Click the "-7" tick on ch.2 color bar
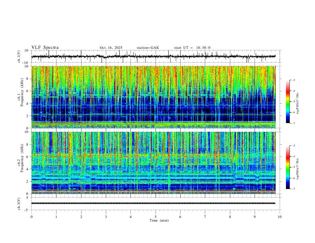Viewport: 315px width, 243px height. point(294,189)
